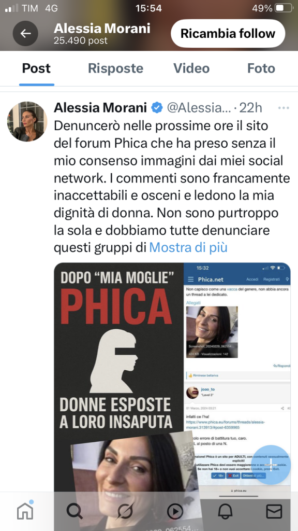The image size is (298, 531).
Task: Expand the post with Mostra di più
Action: pos(188,247)
